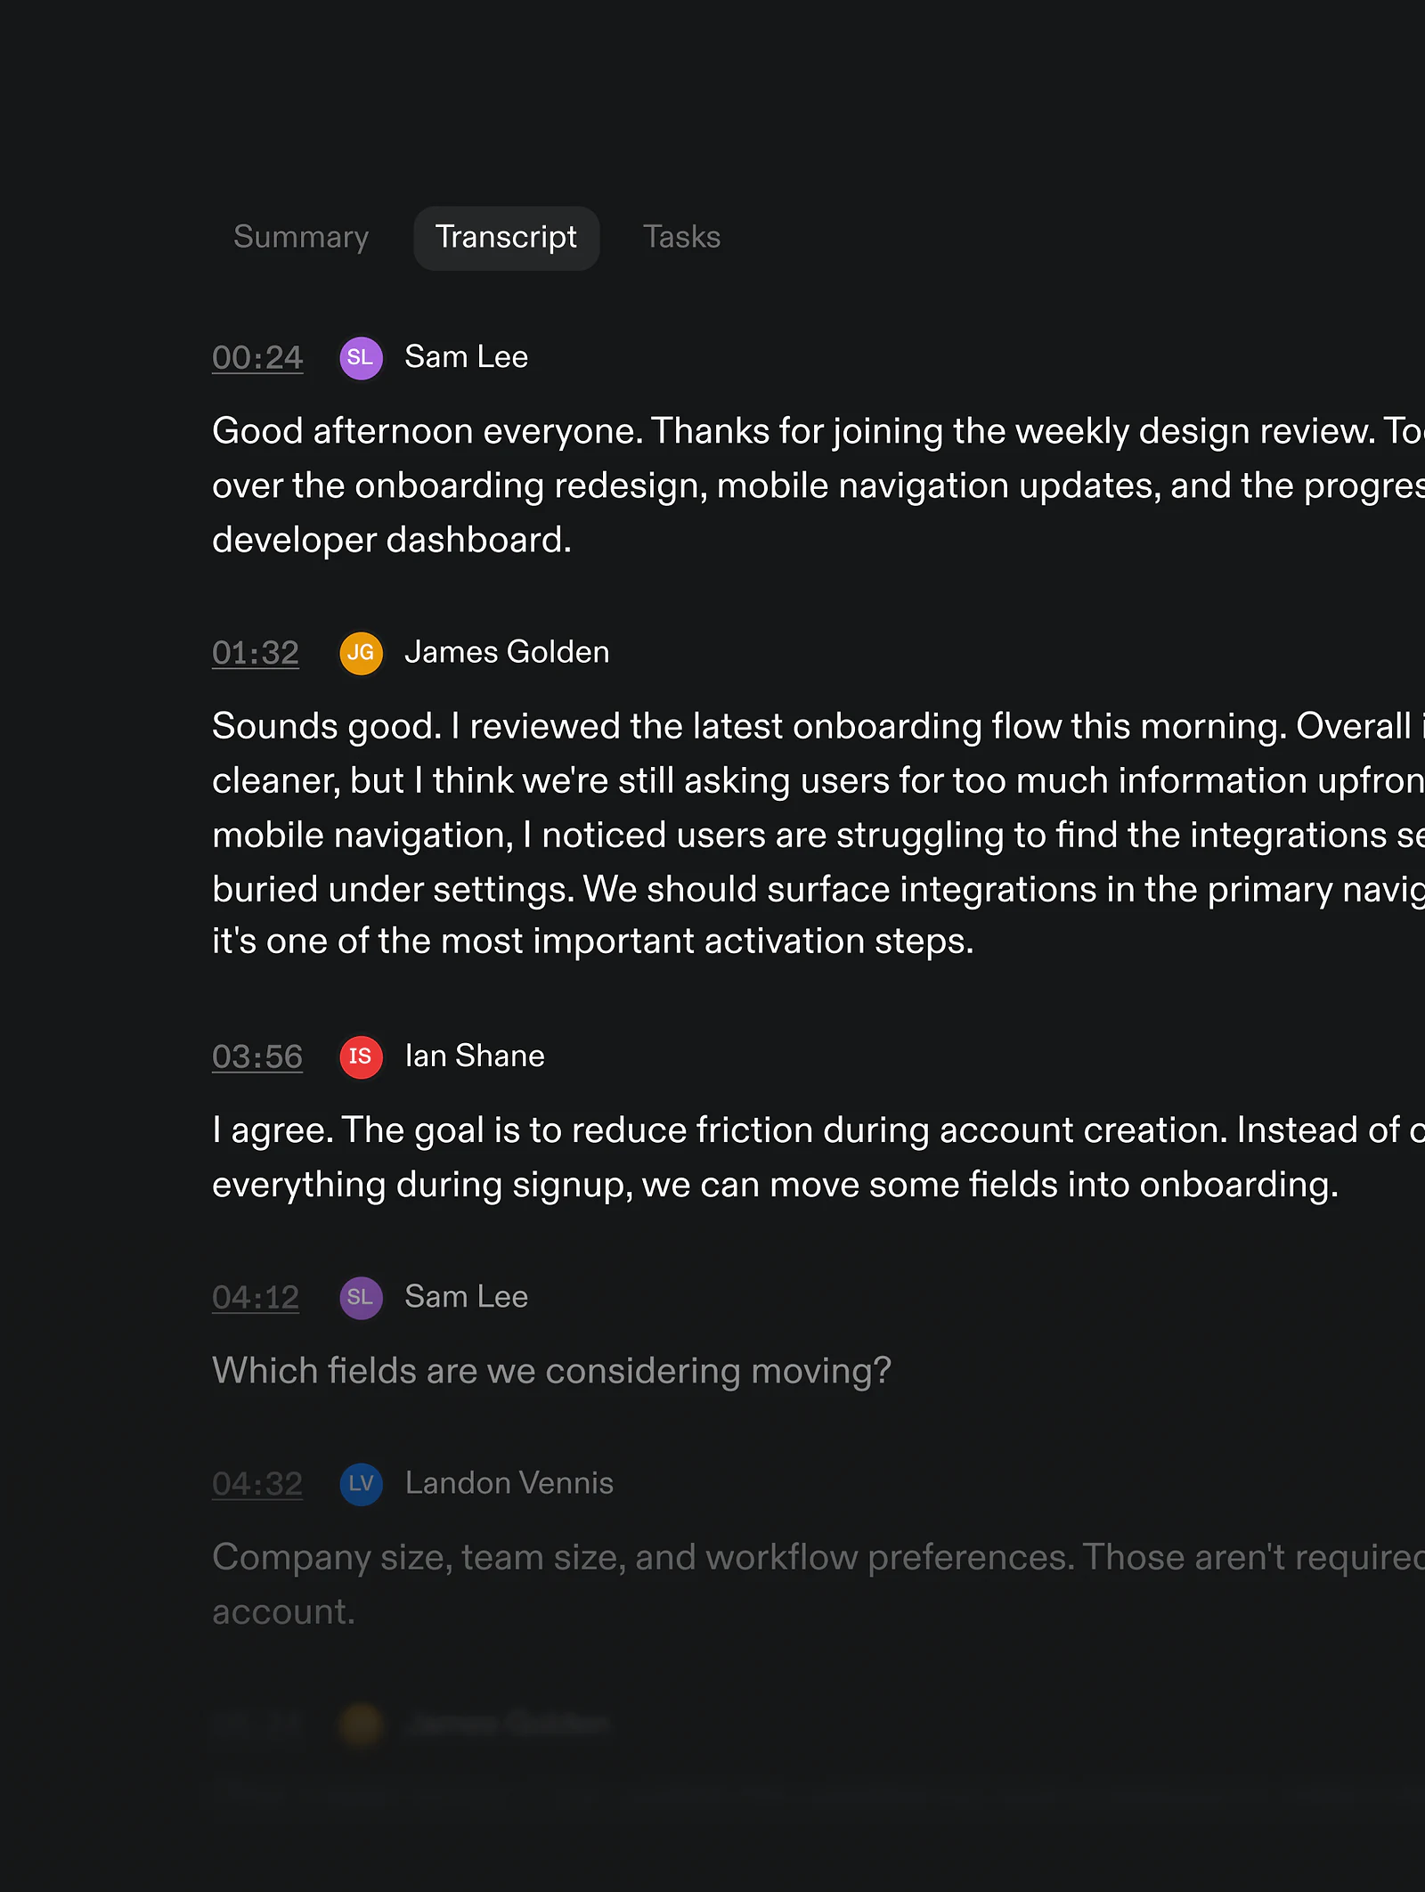Click Sam Lee's name at 00:24
Viewport: 1425px width, 1892px height.
(466, 357)
